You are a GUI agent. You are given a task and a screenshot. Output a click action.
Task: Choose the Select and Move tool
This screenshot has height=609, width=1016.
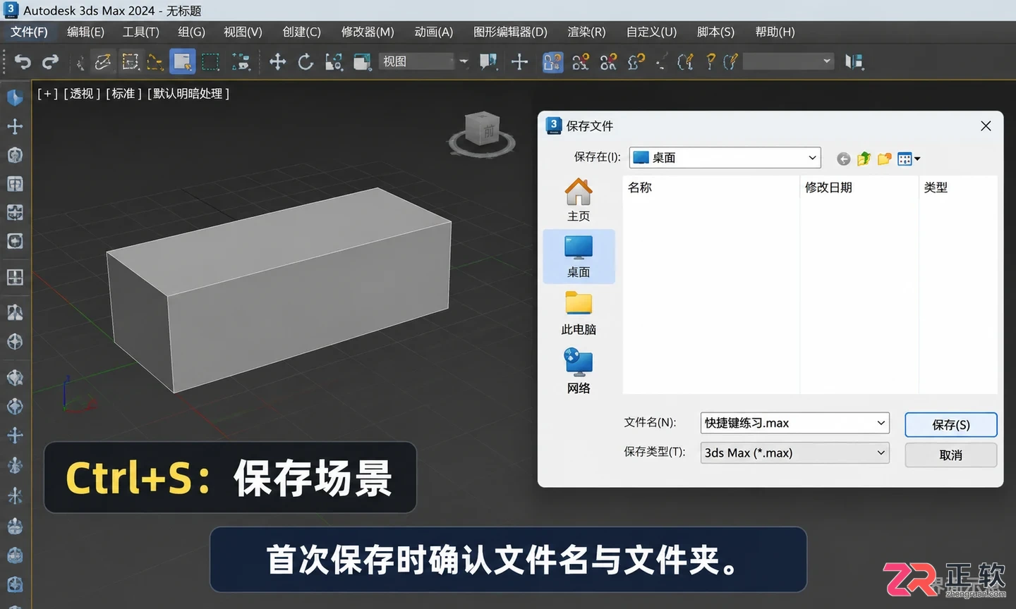pos(277,62)
